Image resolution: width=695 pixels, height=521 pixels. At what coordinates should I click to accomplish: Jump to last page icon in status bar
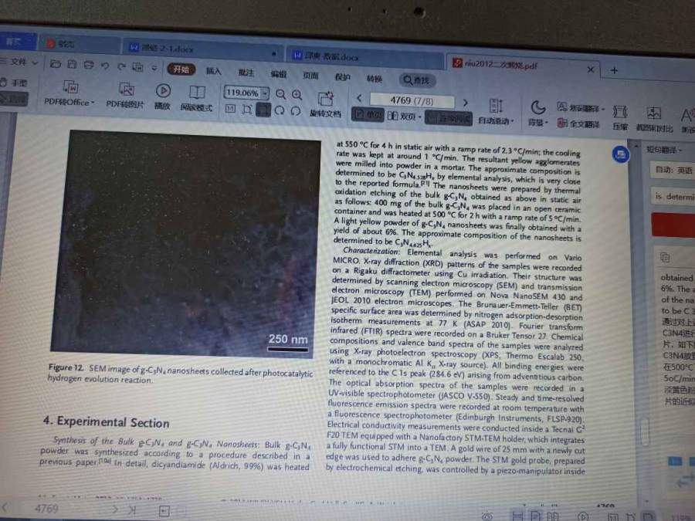(x=131, y=510)
